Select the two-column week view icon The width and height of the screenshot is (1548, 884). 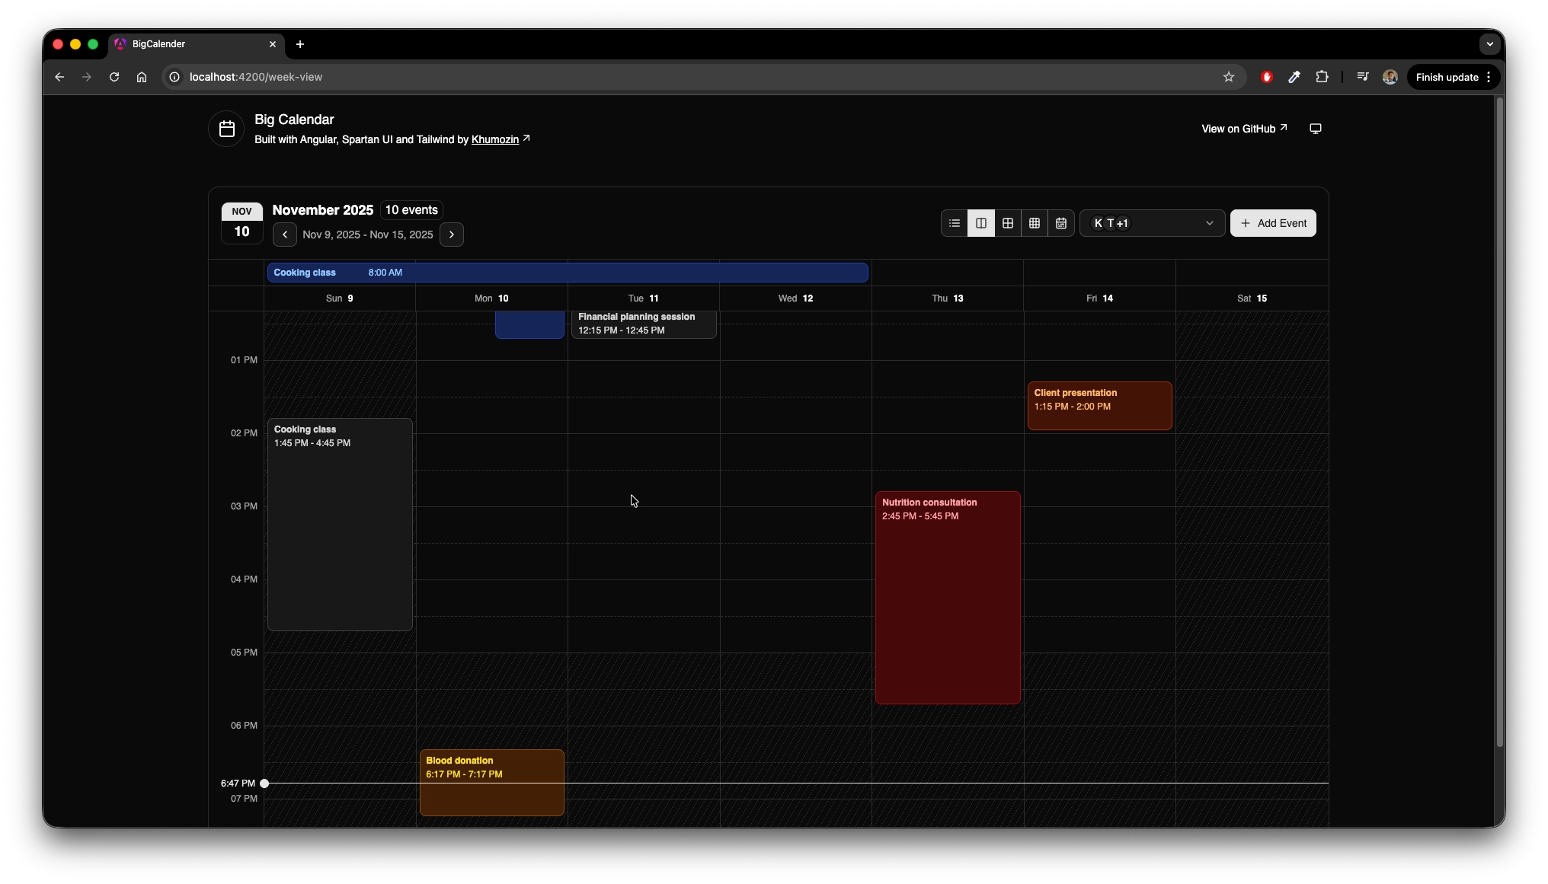981,223
